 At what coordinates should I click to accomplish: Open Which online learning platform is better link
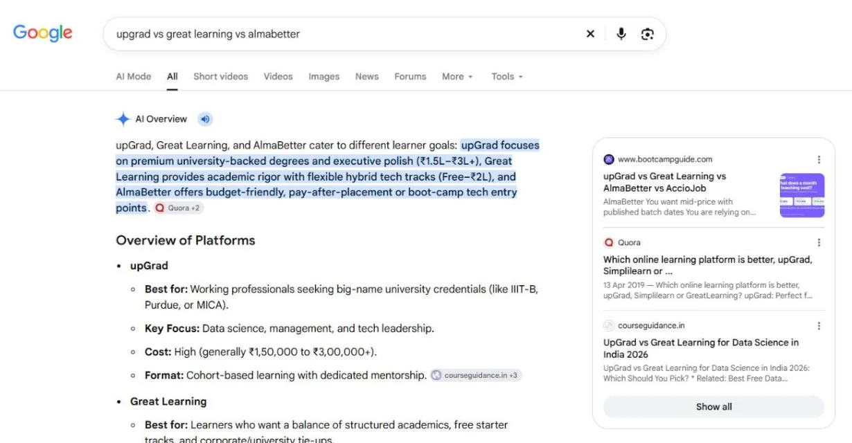tap(707, 265)
